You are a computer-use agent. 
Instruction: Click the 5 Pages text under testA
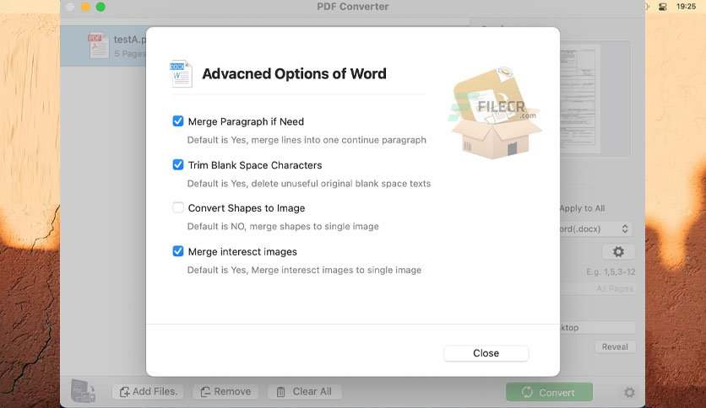pos(130,54)
